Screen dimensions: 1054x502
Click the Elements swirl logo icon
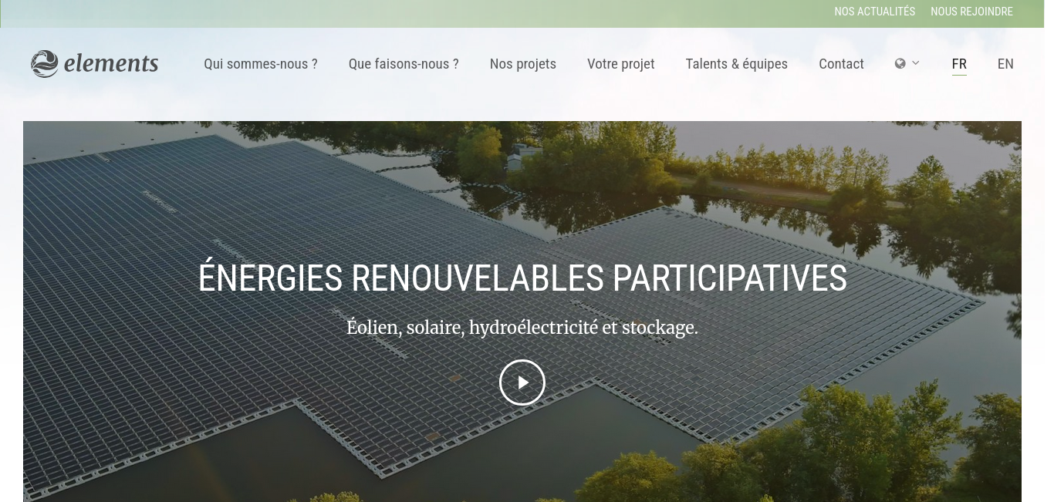point(45,64)
